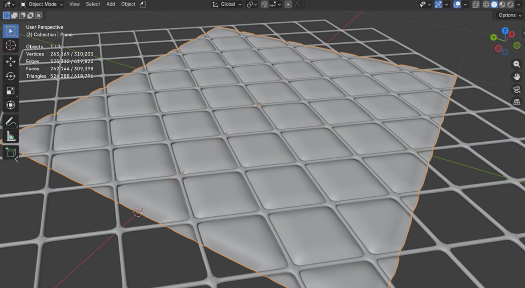
Task: Click the Y axis on navigation gizmo
Action: click(494, 38)
